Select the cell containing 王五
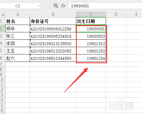Screen dimensions: 142x114 pyautogui.click(x=18, y=51)
